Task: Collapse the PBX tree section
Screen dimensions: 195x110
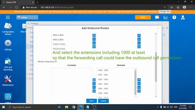Action: pos(27,28)
